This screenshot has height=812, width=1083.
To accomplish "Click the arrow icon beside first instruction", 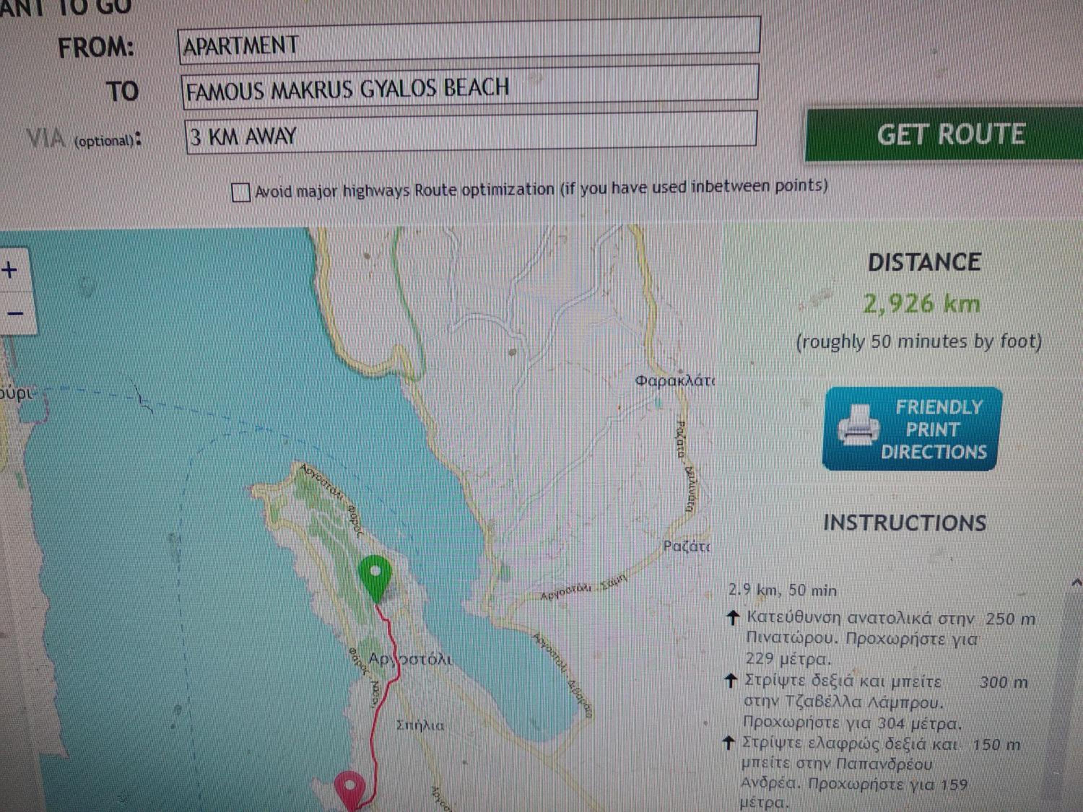I will point(732,618).
